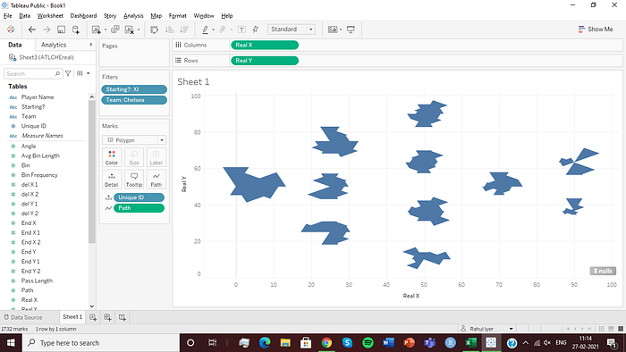Open Spotify from the taskbar
626x352 pixels.
pos(368,343)
